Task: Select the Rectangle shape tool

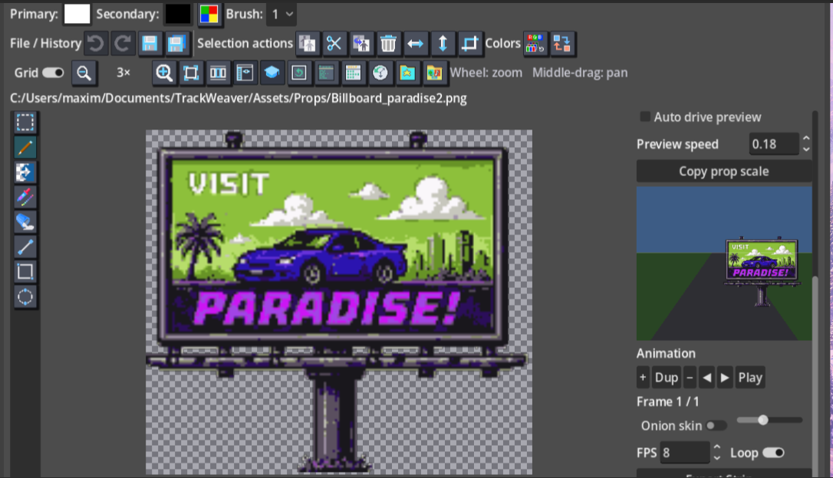Action: click(x=25, y=272)
